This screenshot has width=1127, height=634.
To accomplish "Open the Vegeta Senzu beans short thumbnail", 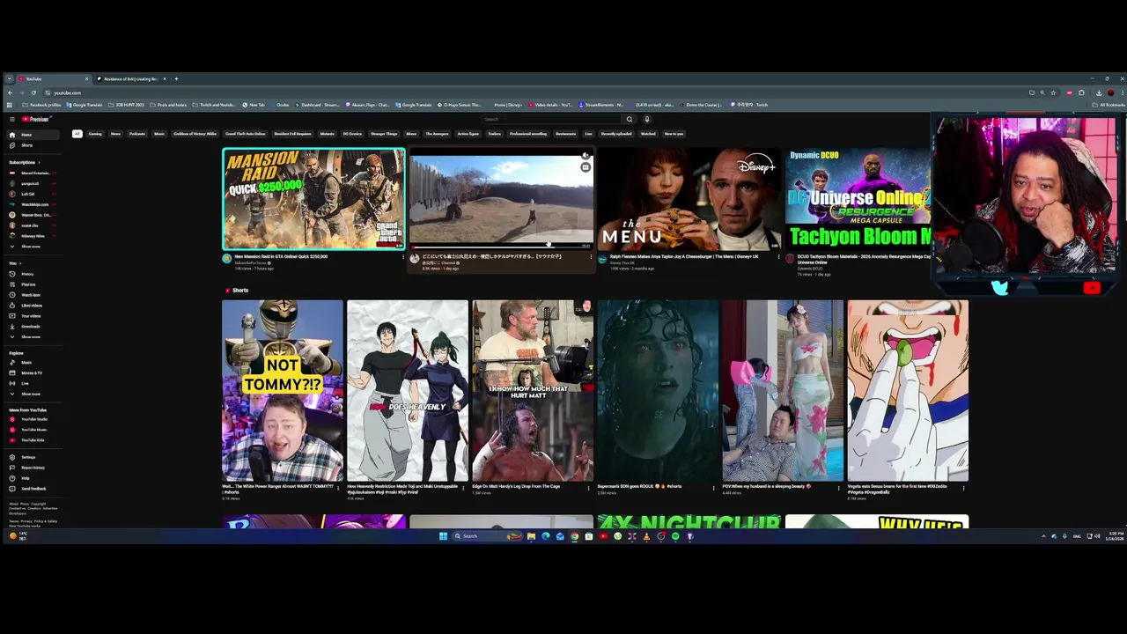I will point(908,391).
